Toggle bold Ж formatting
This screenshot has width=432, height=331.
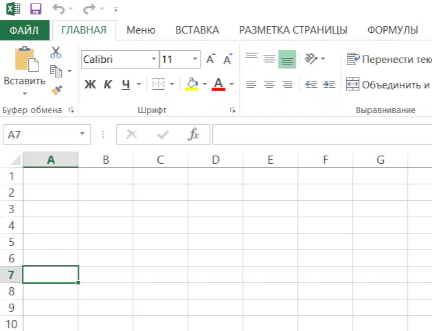(x=90, y=84)
